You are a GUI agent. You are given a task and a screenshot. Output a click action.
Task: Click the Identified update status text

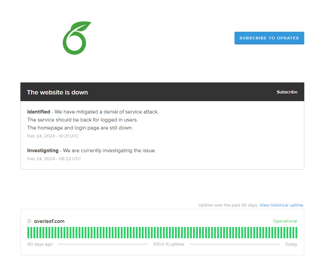point(39,112)
